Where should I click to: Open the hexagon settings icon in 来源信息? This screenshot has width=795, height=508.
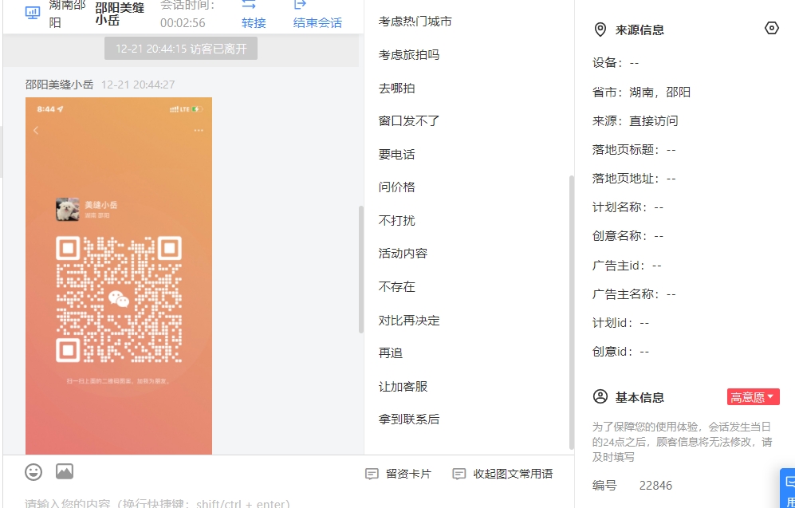tap(771, 29)
